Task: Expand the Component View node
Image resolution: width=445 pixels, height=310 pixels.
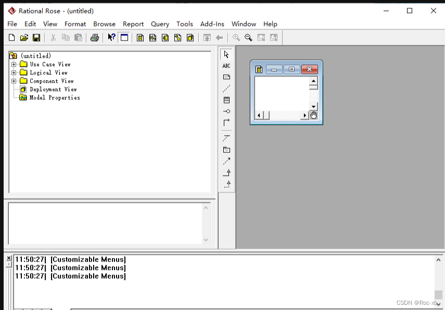Action: (14, 81)
